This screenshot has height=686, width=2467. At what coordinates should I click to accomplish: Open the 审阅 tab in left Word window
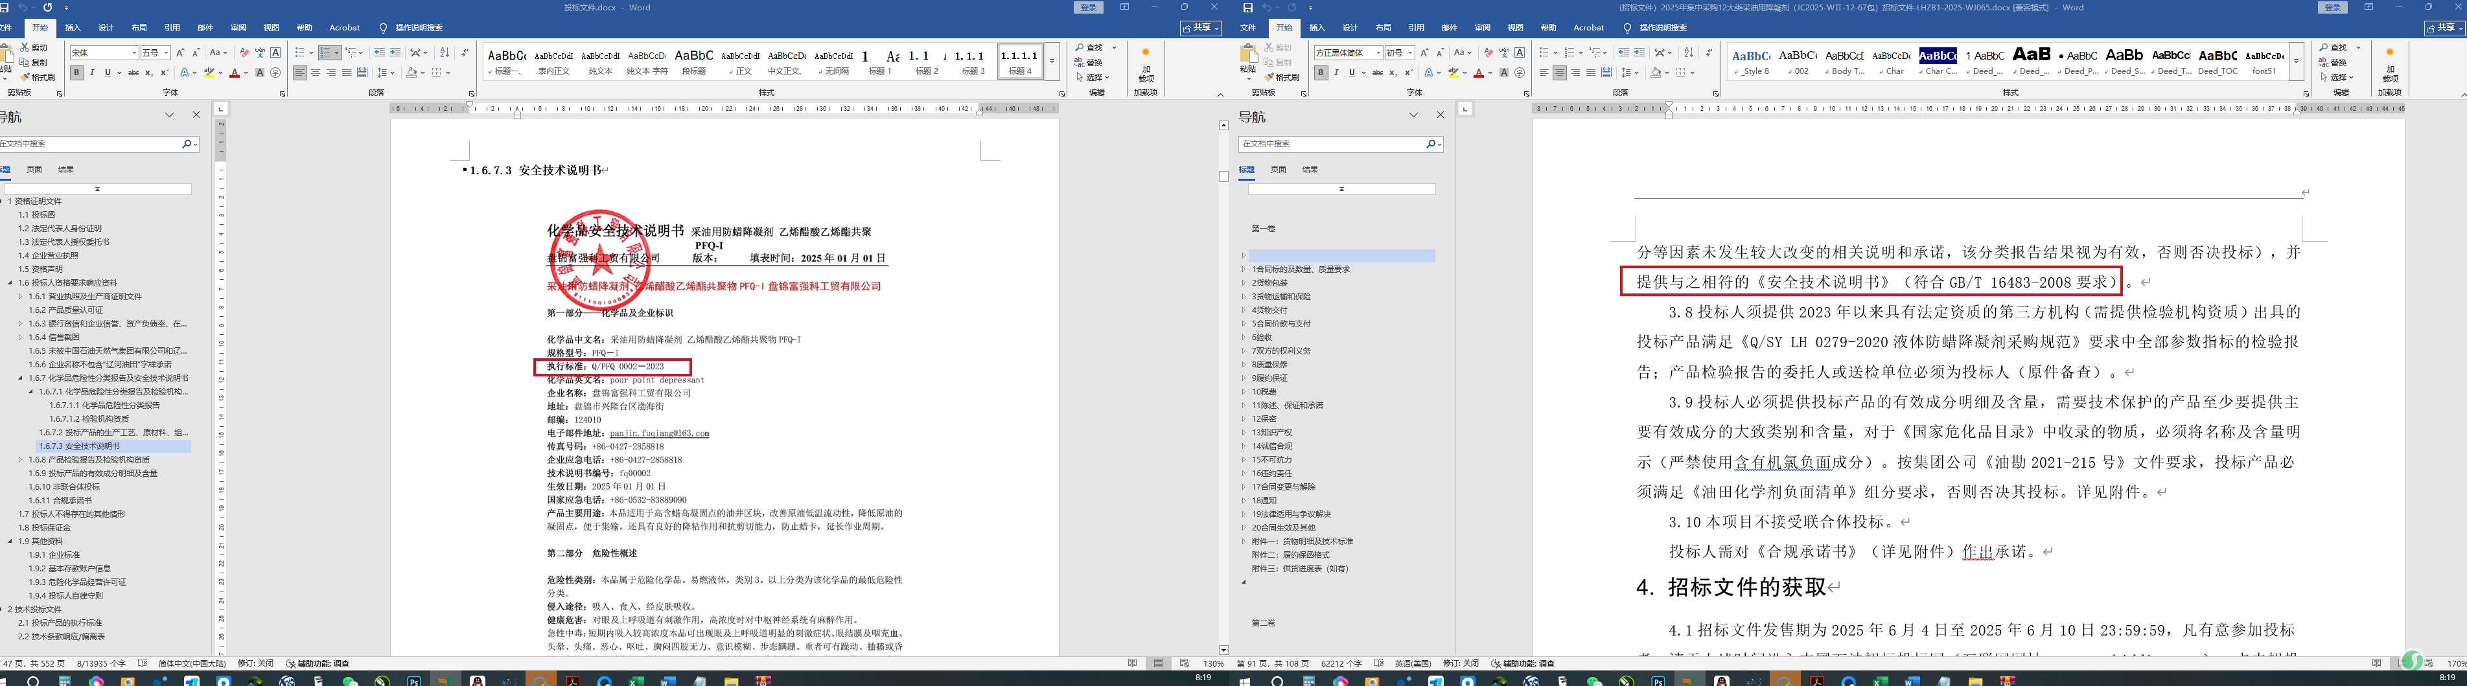238,28
